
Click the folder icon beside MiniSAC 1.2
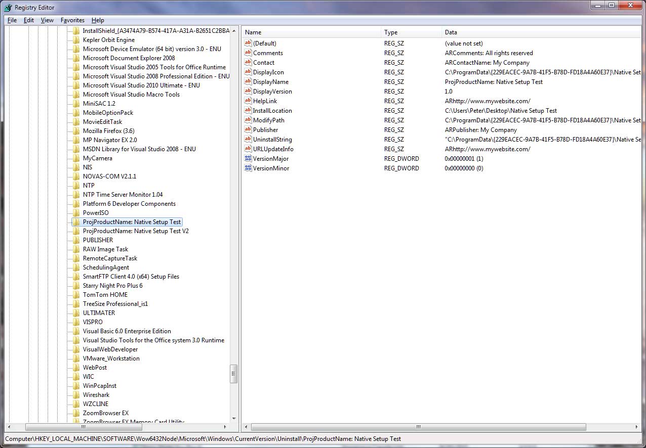pyautogui.click(x=76, y=104)
